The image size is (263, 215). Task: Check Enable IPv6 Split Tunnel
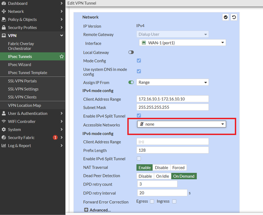coord(139,159)
